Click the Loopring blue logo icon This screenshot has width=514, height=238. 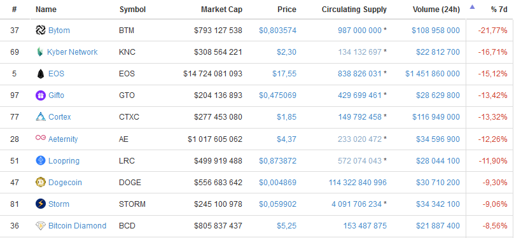click(40, 160)
